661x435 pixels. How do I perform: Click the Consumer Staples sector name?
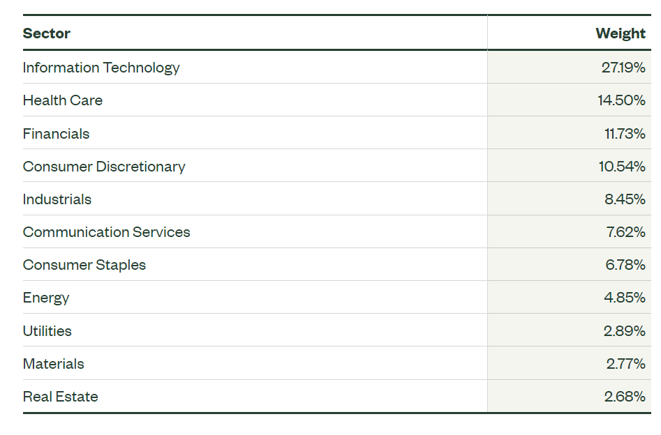click(x=84, y=265)
